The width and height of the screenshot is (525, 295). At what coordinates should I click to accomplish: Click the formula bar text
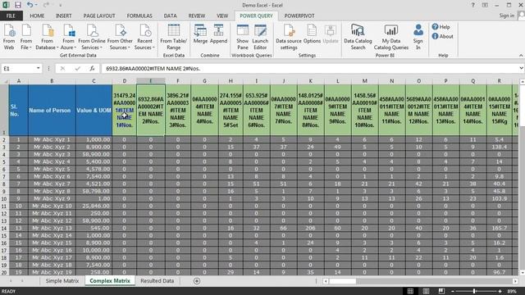point(153,69)
